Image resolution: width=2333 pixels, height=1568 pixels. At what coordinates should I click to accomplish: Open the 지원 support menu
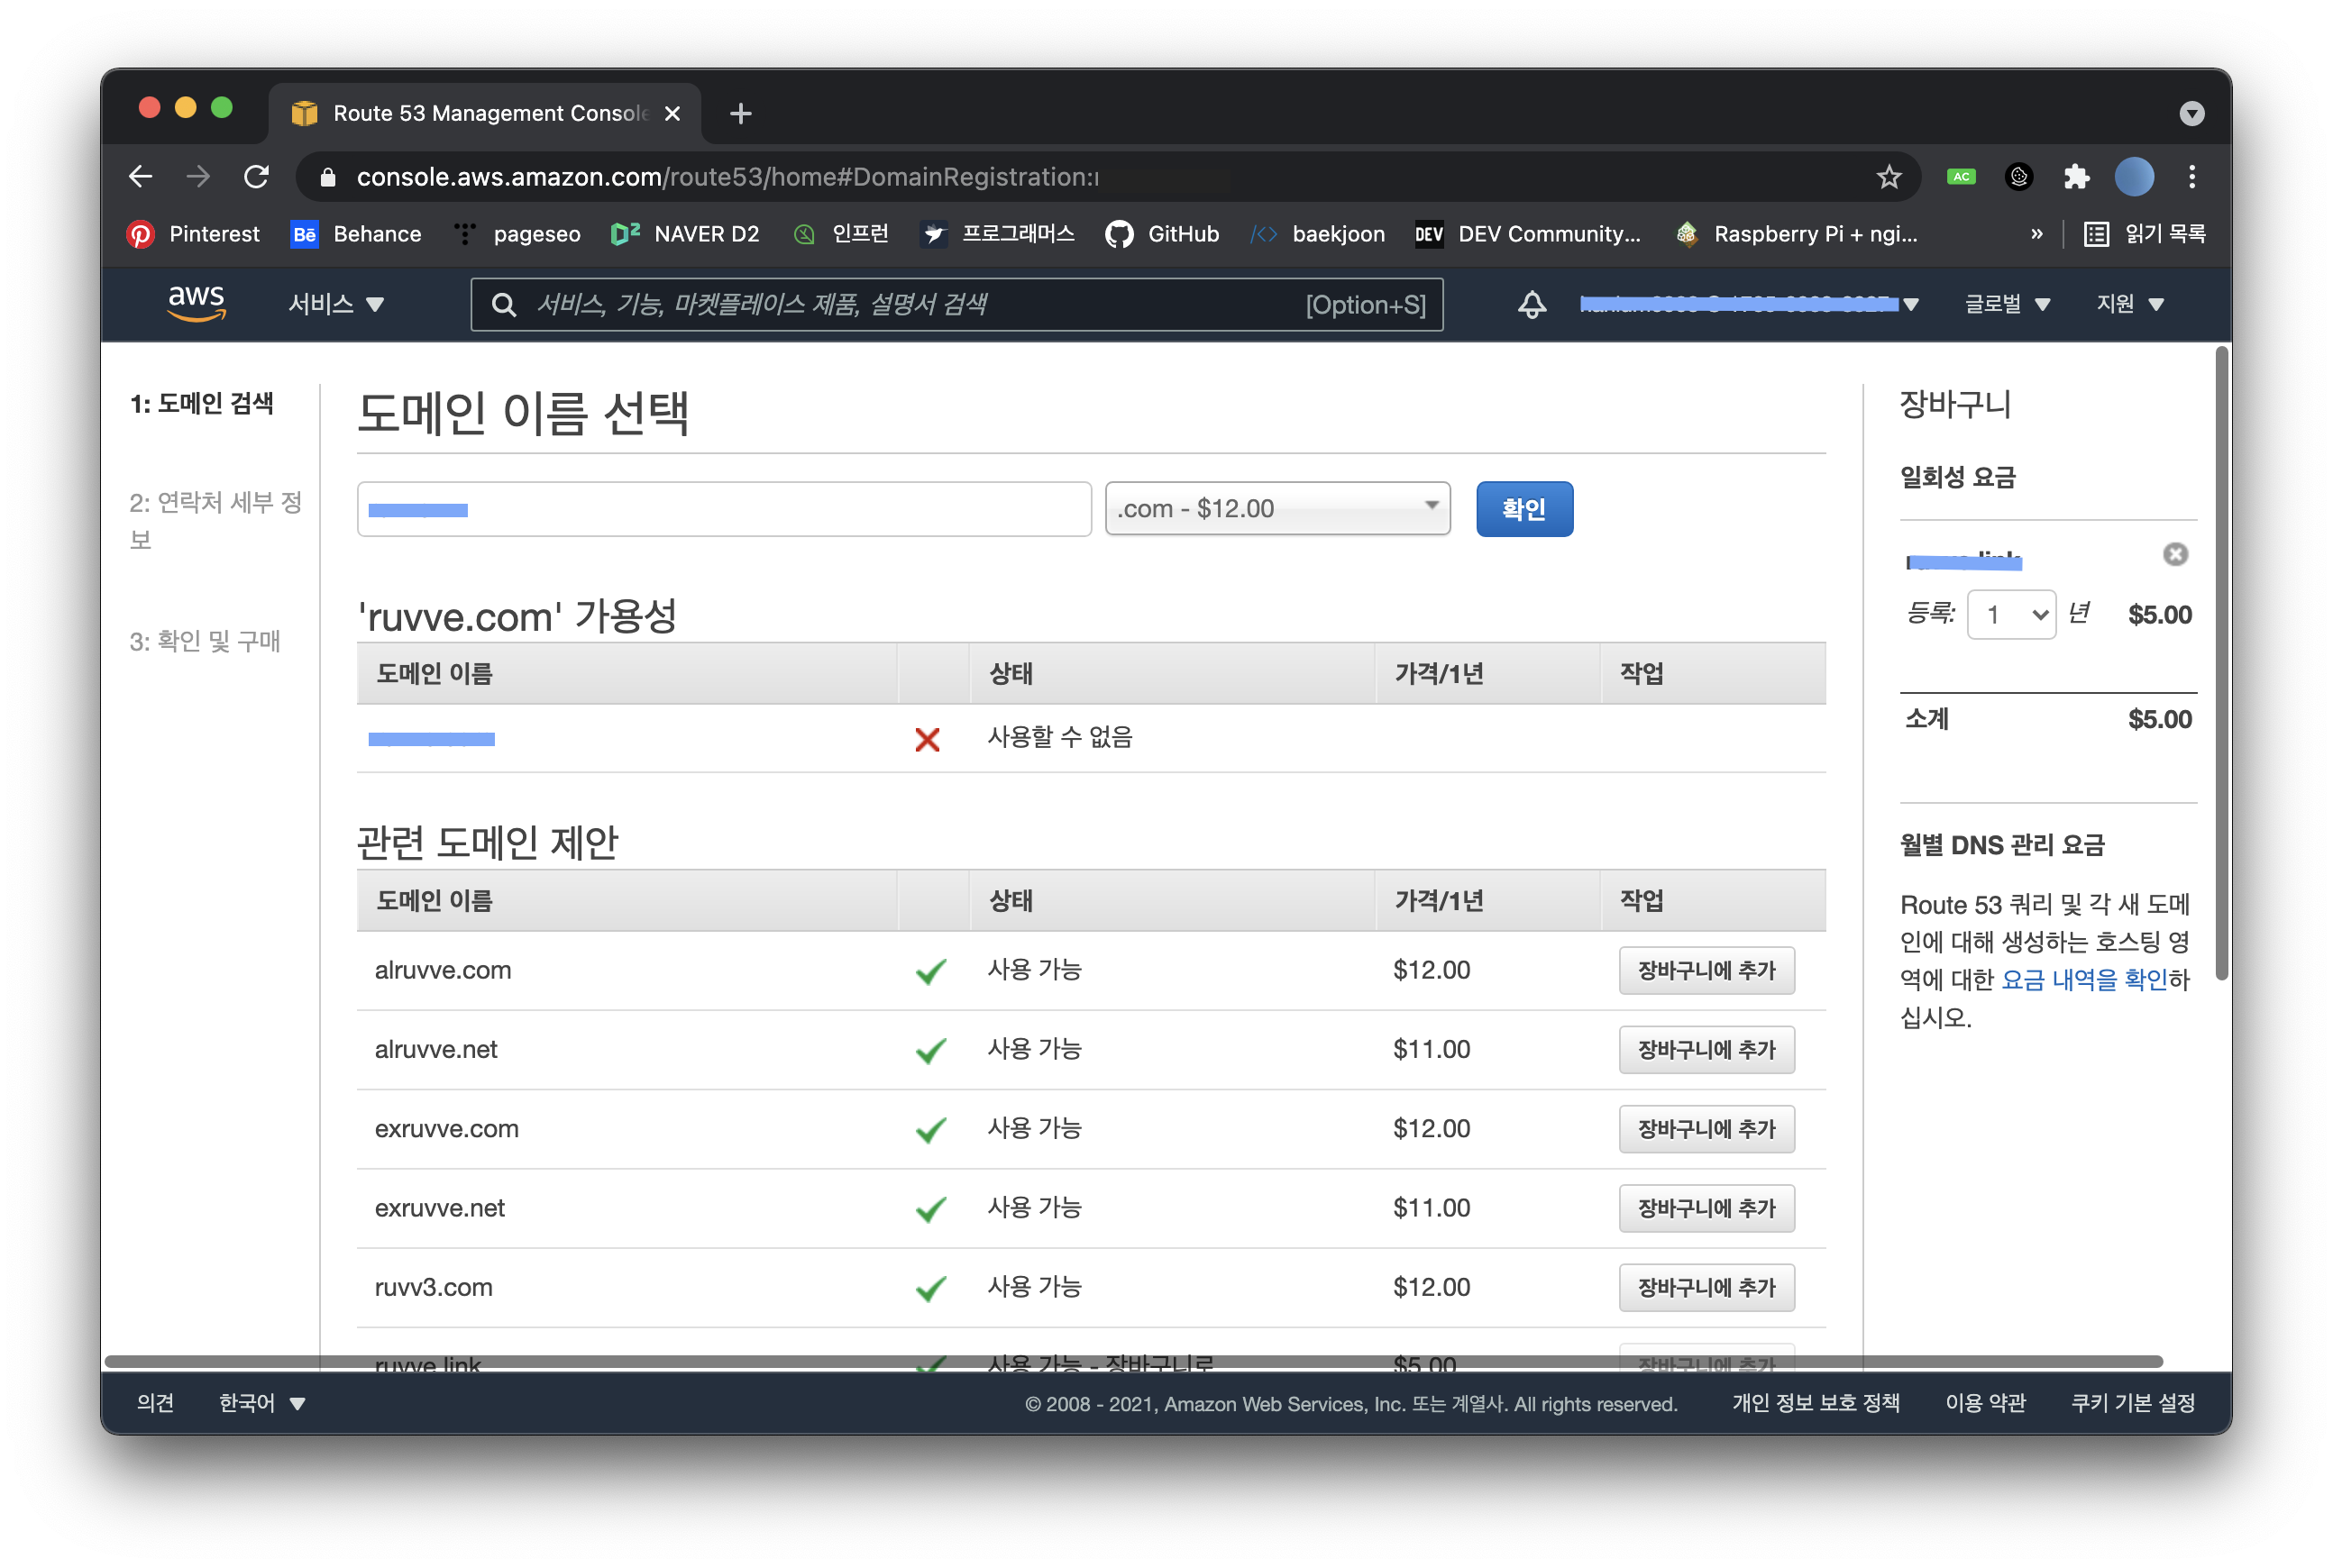coord(2129,304)
